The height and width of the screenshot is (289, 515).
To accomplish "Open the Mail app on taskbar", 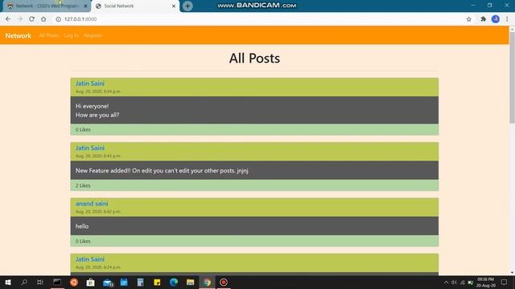I will (108, 282).
